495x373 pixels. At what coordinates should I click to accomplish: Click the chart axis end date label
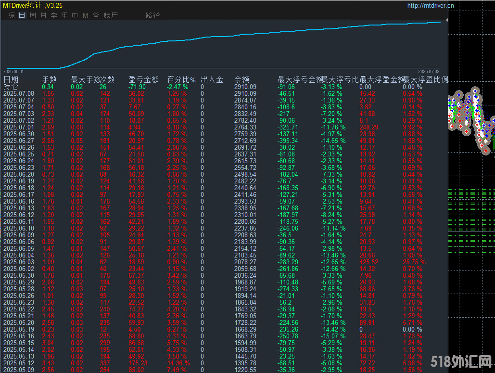(x=429, y=72)
